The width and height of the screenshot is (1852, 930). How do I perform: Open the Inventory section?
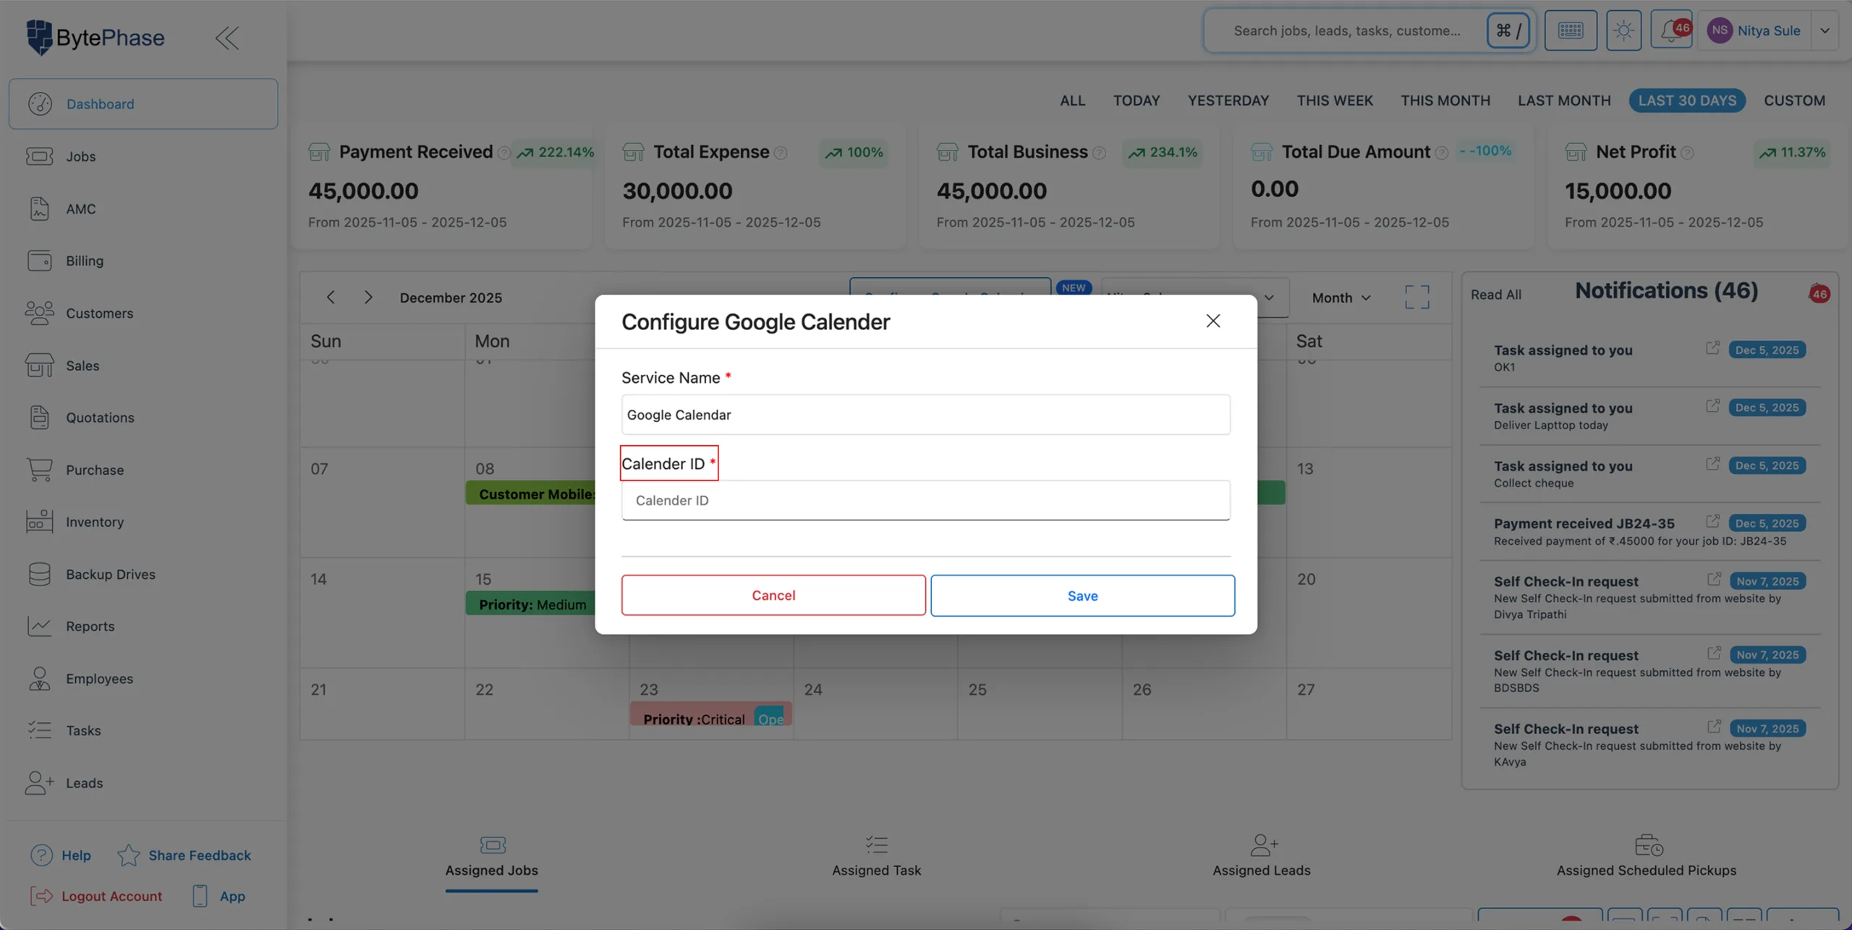95,521
